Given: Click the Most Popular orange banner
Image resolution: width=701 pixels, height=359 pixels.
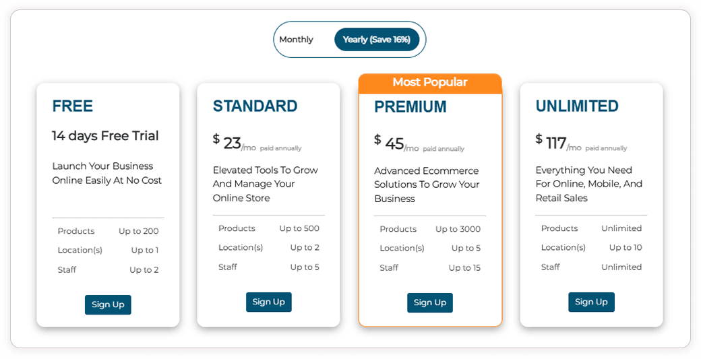Looking at the screenshot, I should point(430,82).
